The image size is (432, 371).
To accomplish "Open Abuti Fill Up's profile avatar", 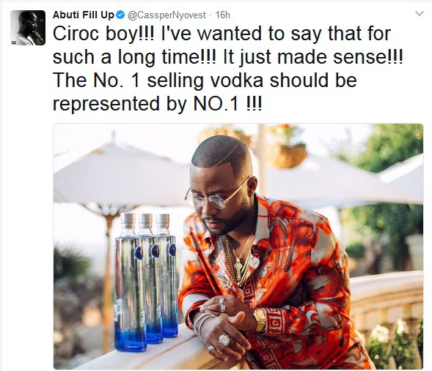I will (28, 28).
